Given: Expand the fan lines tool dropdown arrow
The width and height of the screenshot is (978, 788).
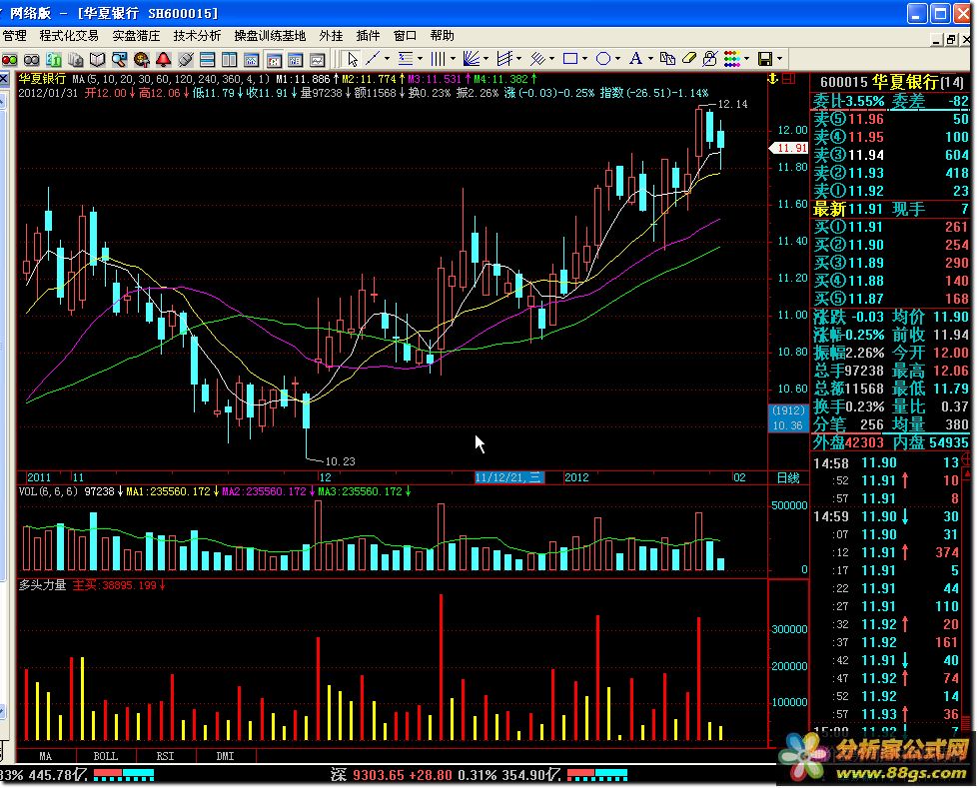Looking at the screenshot, I should pos(486,59).
